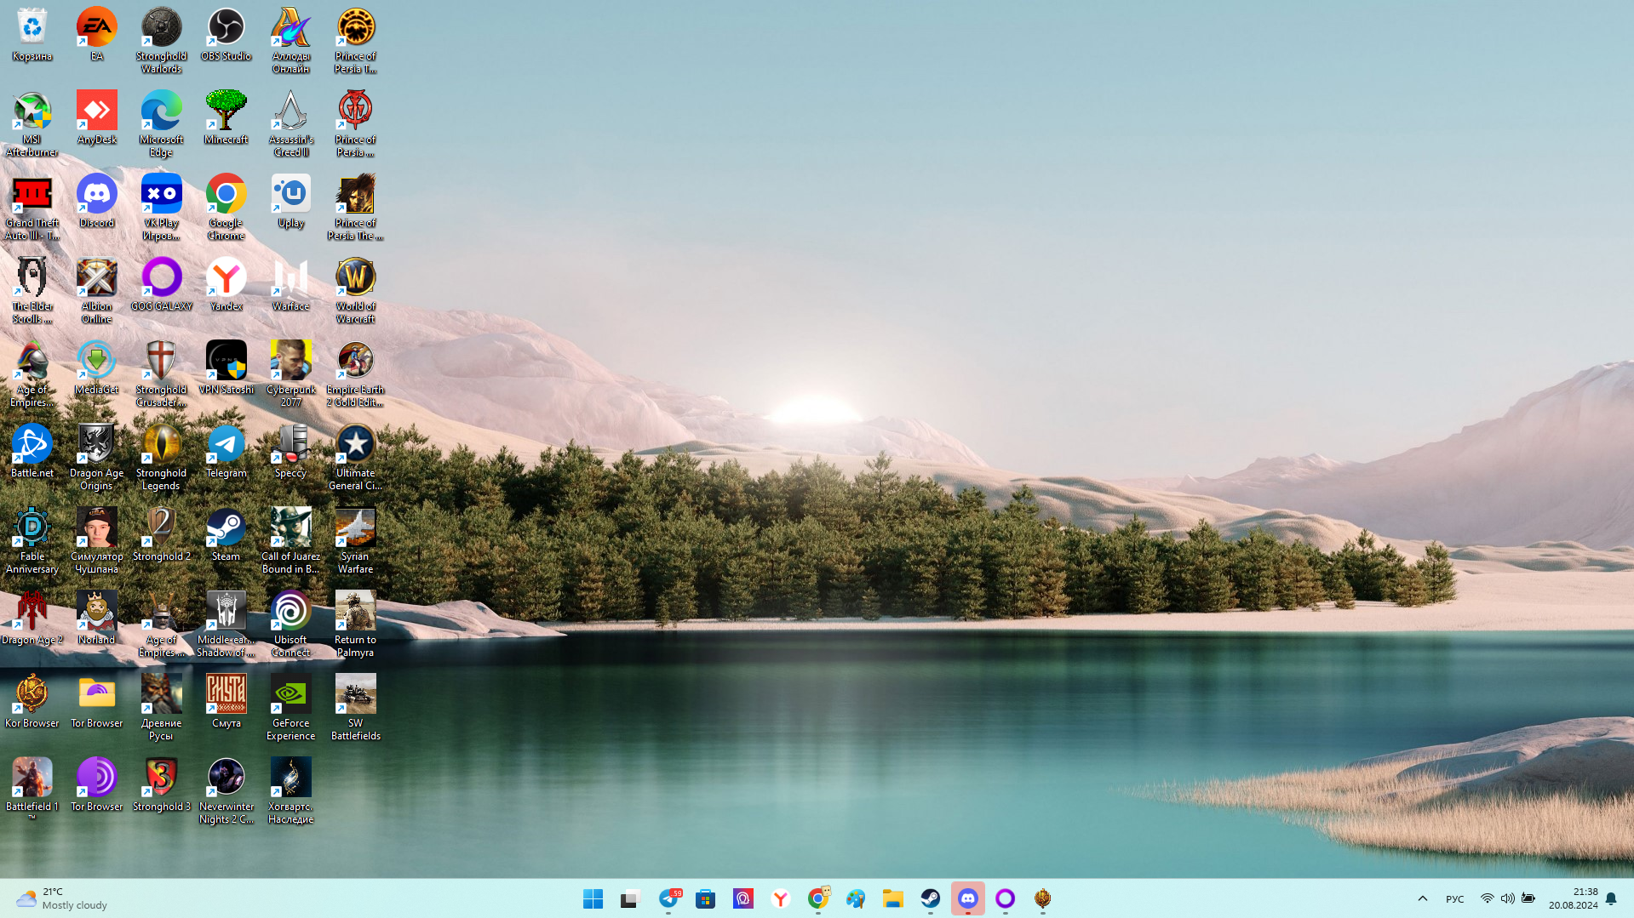Open Telegram with unread badge in taskbar
1634x918 pixels.
tap(668, 898)
